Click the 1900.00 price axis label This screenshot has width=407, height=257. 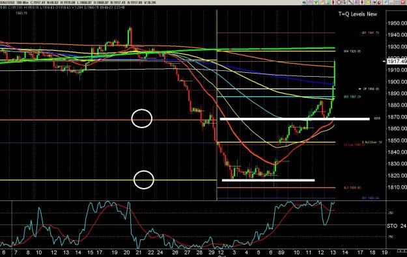tap(397, 82)
